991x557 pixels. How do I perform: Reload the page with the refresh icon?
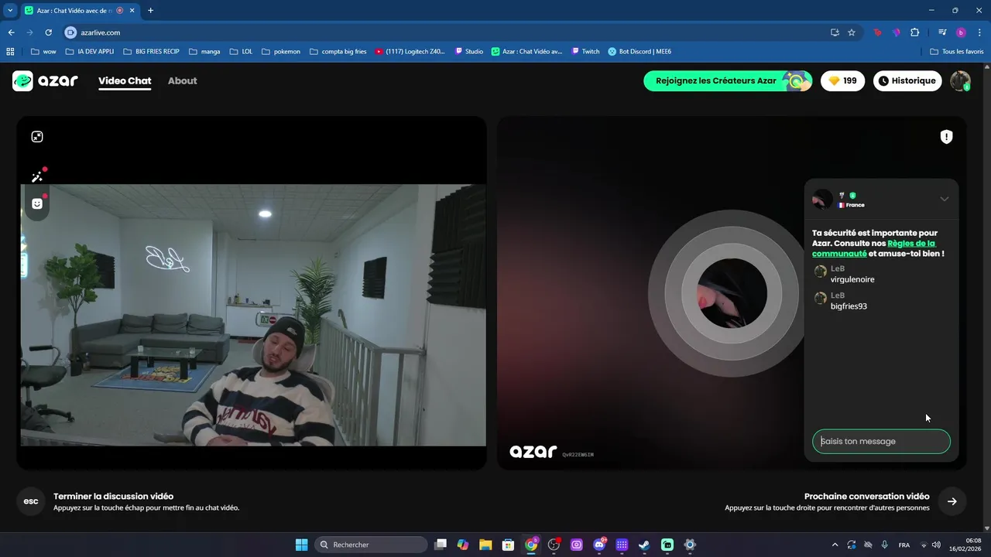coord(48,32)
